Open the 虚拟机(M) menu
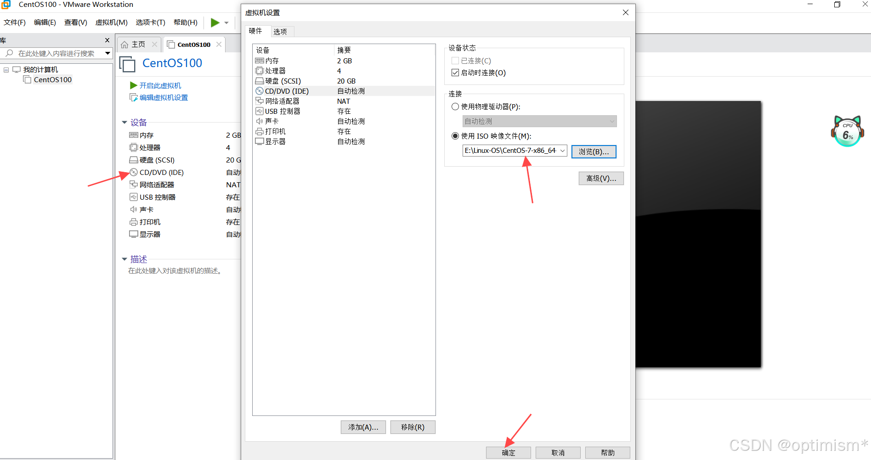This screenshot has height=460, width=871. pyautogui.click(x=112, y=22)
